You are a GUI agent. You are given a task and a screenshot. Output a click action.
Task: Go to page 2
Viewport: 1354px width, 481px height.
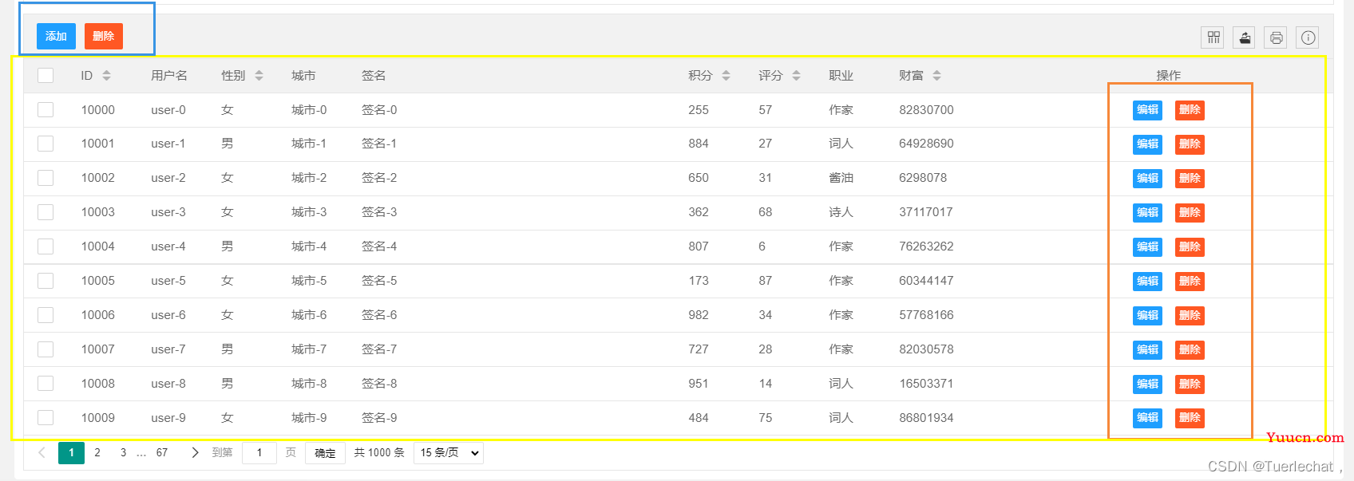coord(97,453)
